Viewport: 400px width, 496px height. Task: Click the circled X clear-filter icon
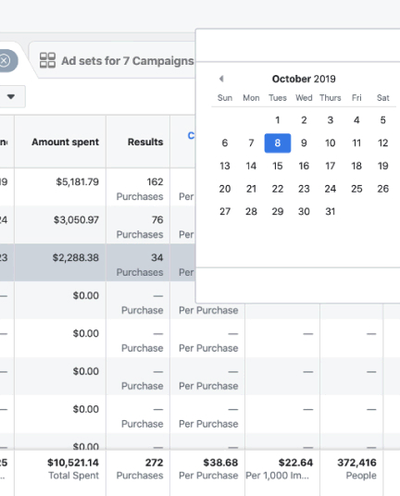(x=5, y=60)
